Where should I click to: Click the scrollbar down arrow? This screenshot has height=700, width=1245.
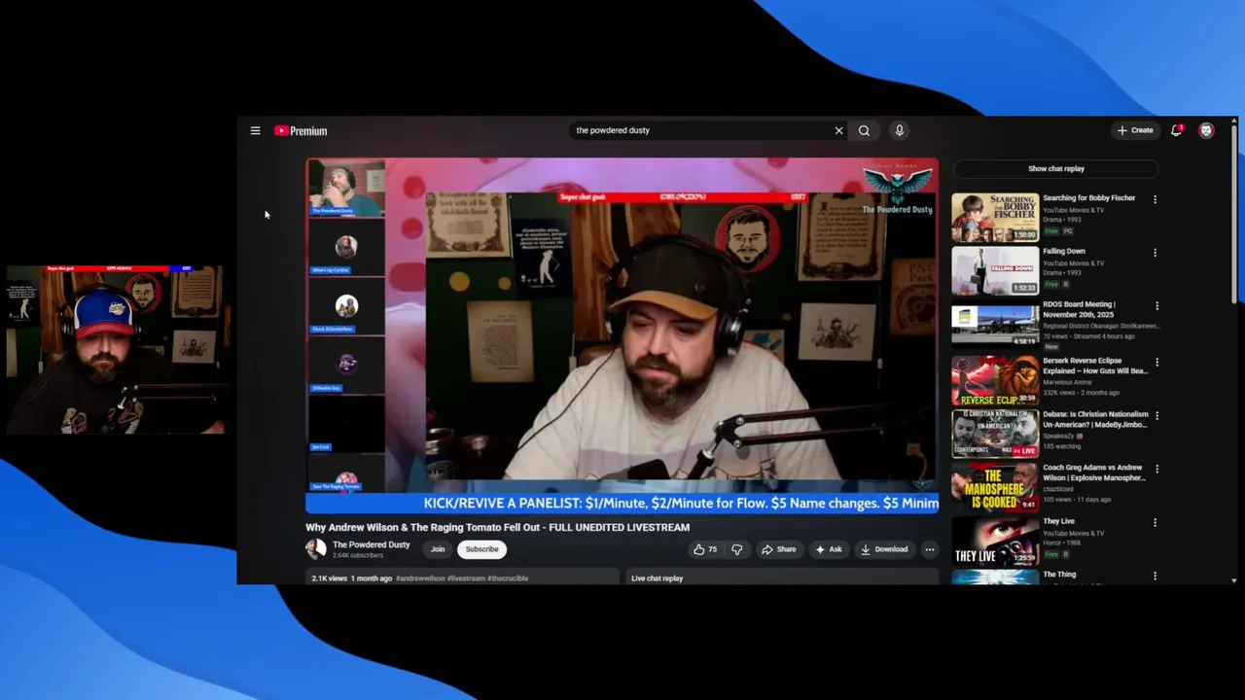[1233, 580]
